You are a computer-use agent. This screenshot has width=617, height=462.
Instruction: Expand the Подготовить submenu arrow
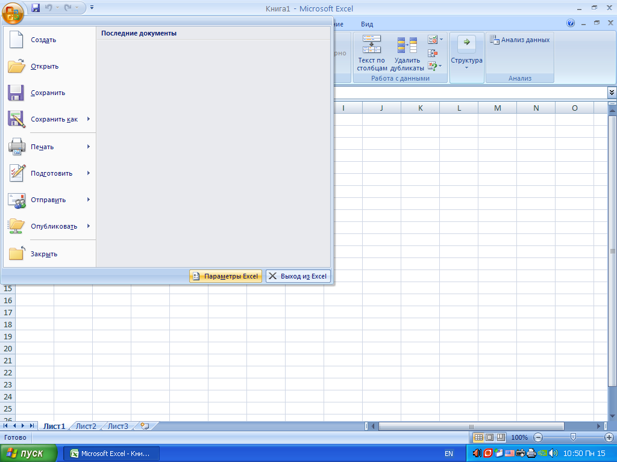(89, 173)
